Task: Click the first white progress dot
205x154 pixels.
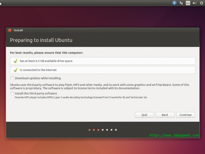Action: tap(102, 129)
